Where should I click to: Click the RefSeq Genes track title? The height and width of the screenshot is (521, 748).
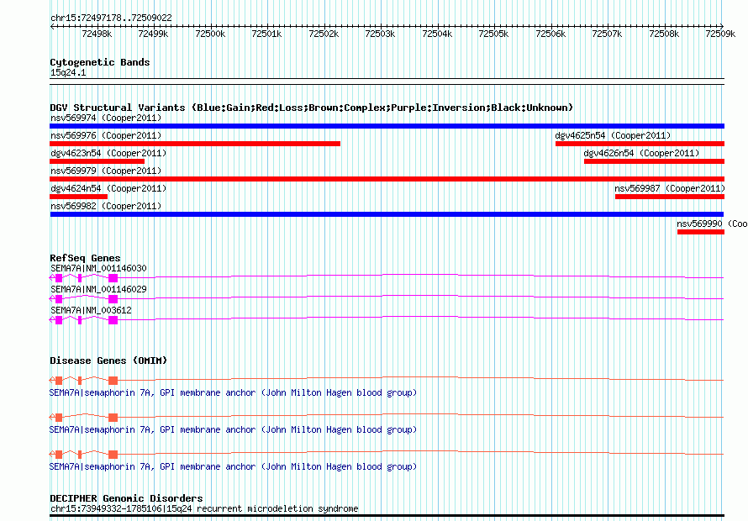[85, 258]
